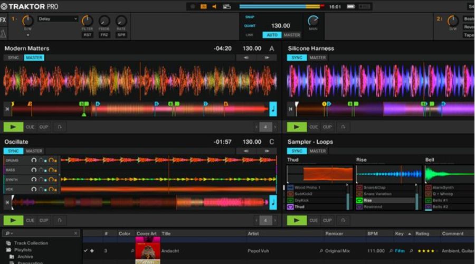
Task: Skip to start of Oscillate track
Action: (x=7, y=202)
